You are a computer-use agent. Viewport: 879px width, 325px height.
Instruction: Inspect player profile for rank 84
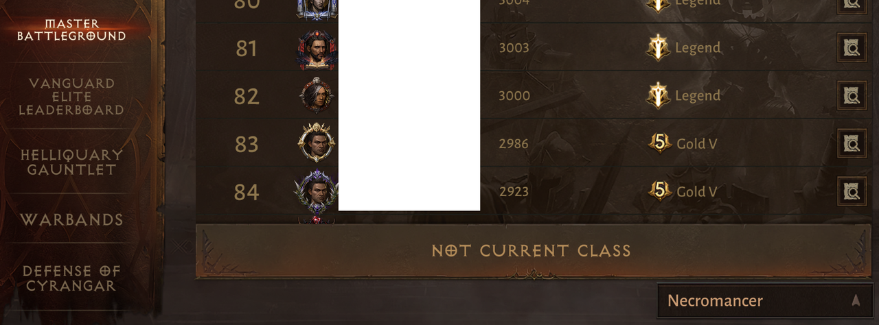coord(852,192)
